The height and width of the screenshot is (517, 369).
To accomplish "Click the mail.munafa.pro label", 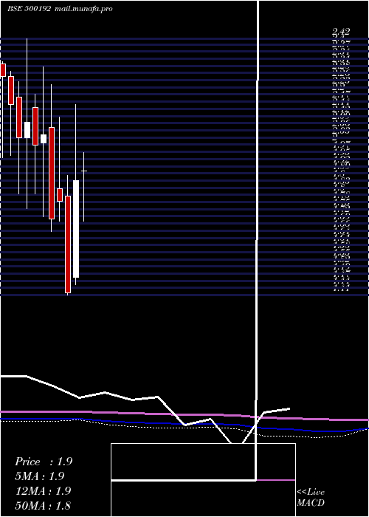I will coord(83,9).
